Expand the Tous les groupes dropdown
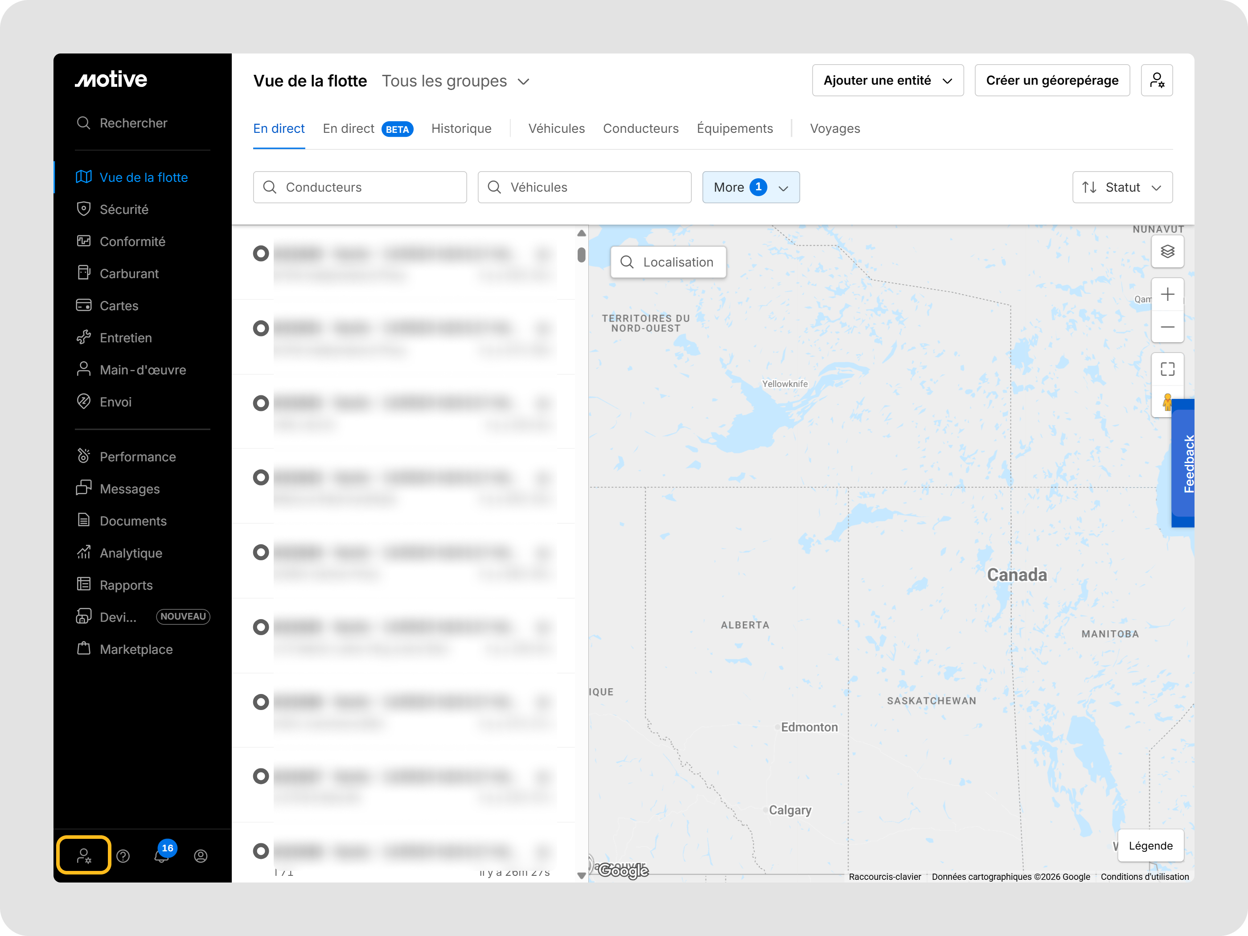The width and height of the screenshot is (1248, 936). pyautogui.click(x=456, y=81)
